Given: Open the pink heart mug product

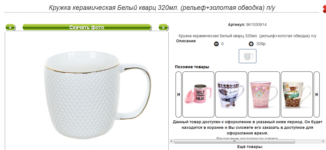Looking at the screenshot, I should (264, 94).
